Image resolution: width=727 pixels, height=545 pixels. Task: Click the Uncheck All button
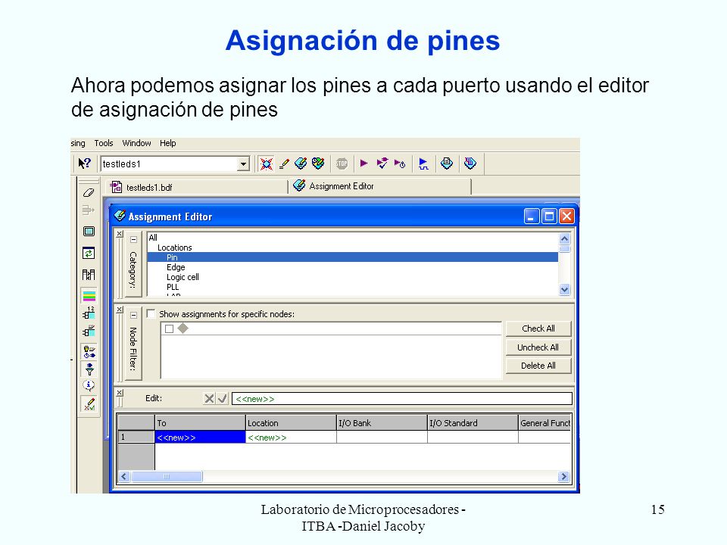538,347
